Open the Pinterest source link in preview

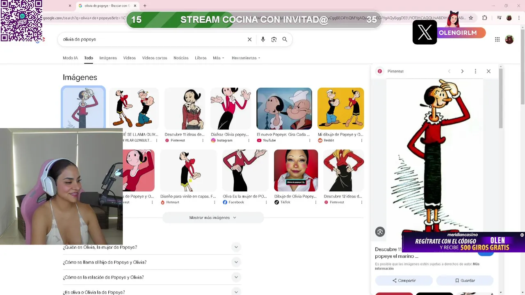tap(390, 71)
